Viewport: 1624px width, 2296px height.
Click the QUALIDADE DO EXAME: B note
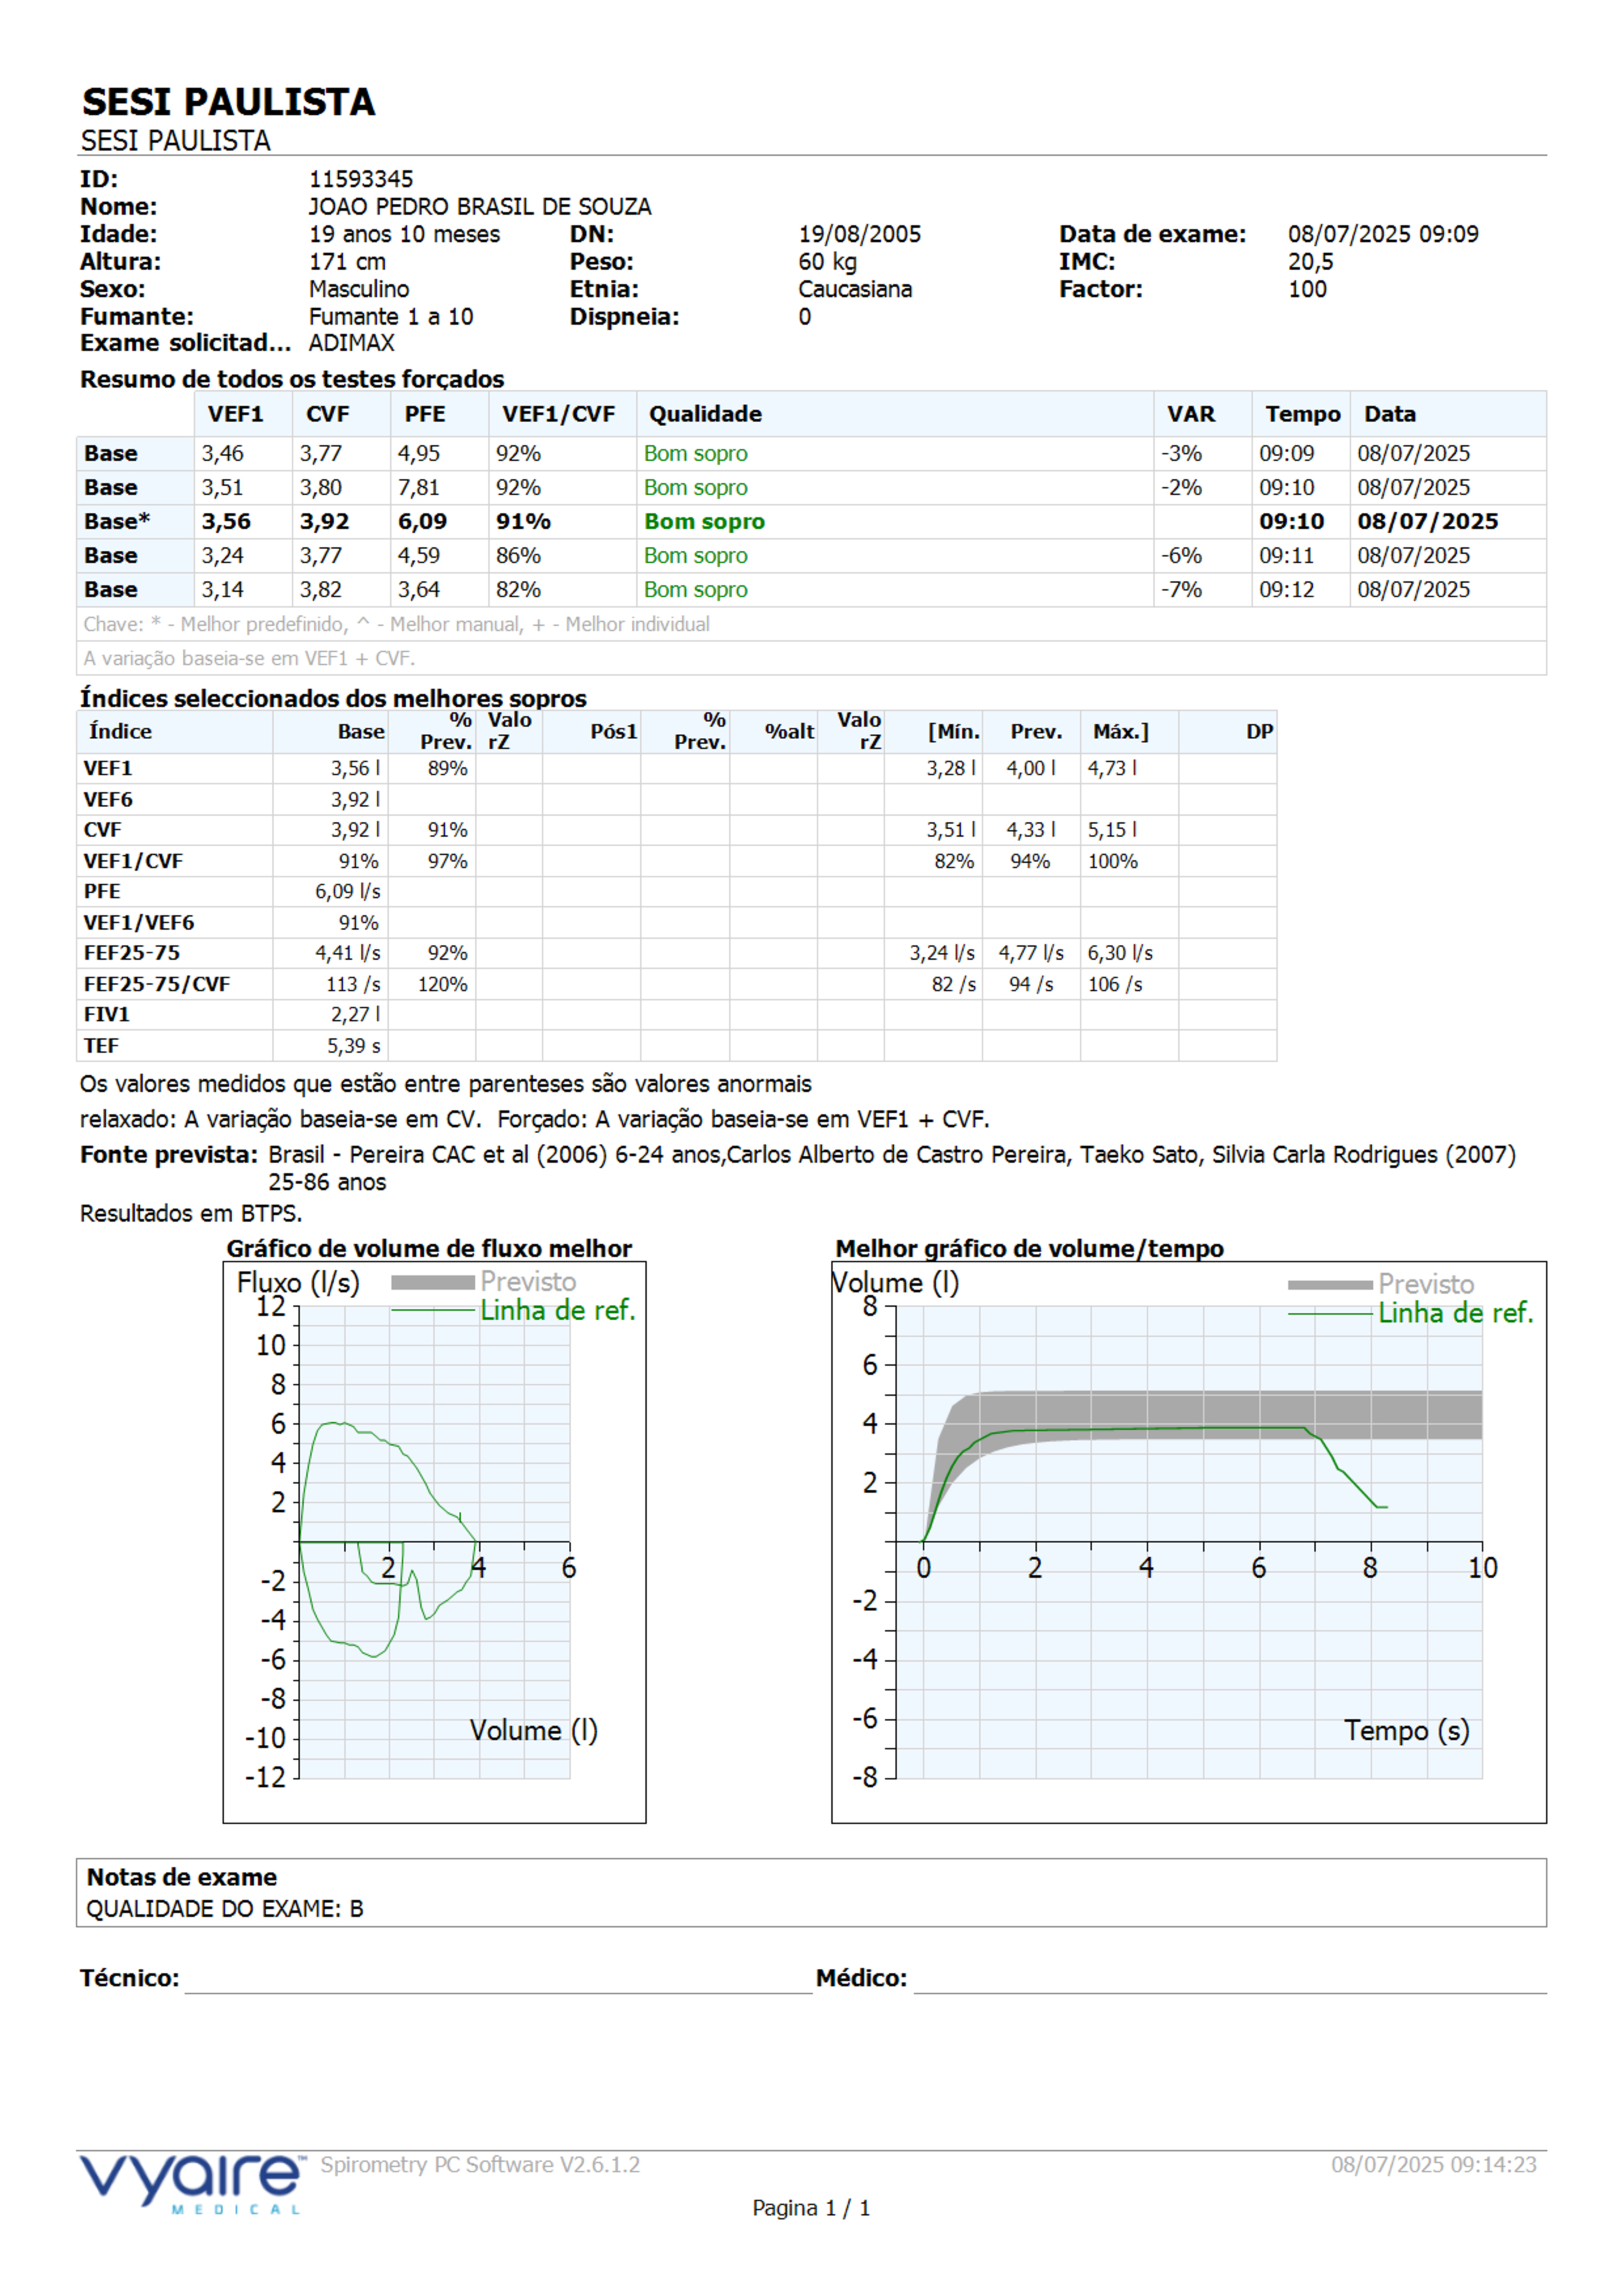(x=225, y=1909)
